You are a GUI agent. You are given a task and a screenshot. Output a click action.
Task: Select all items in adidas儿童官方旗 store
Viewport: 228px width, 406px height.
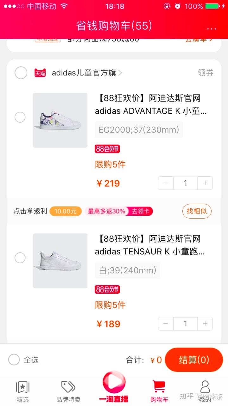[x=21, y=73]
